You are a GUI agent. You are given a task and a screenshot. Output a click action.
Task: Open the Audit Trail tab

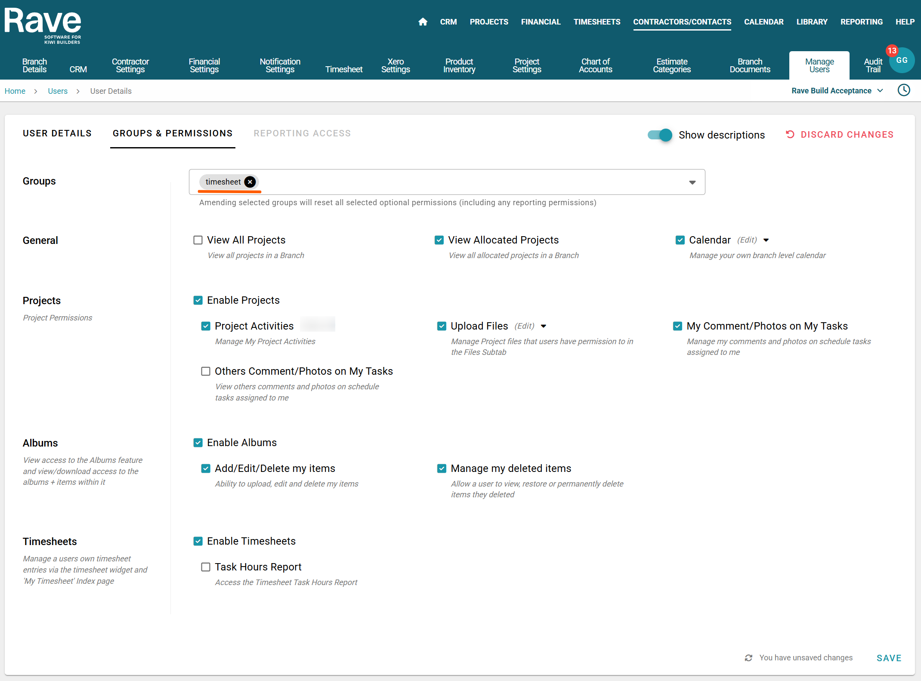[872, 65]
